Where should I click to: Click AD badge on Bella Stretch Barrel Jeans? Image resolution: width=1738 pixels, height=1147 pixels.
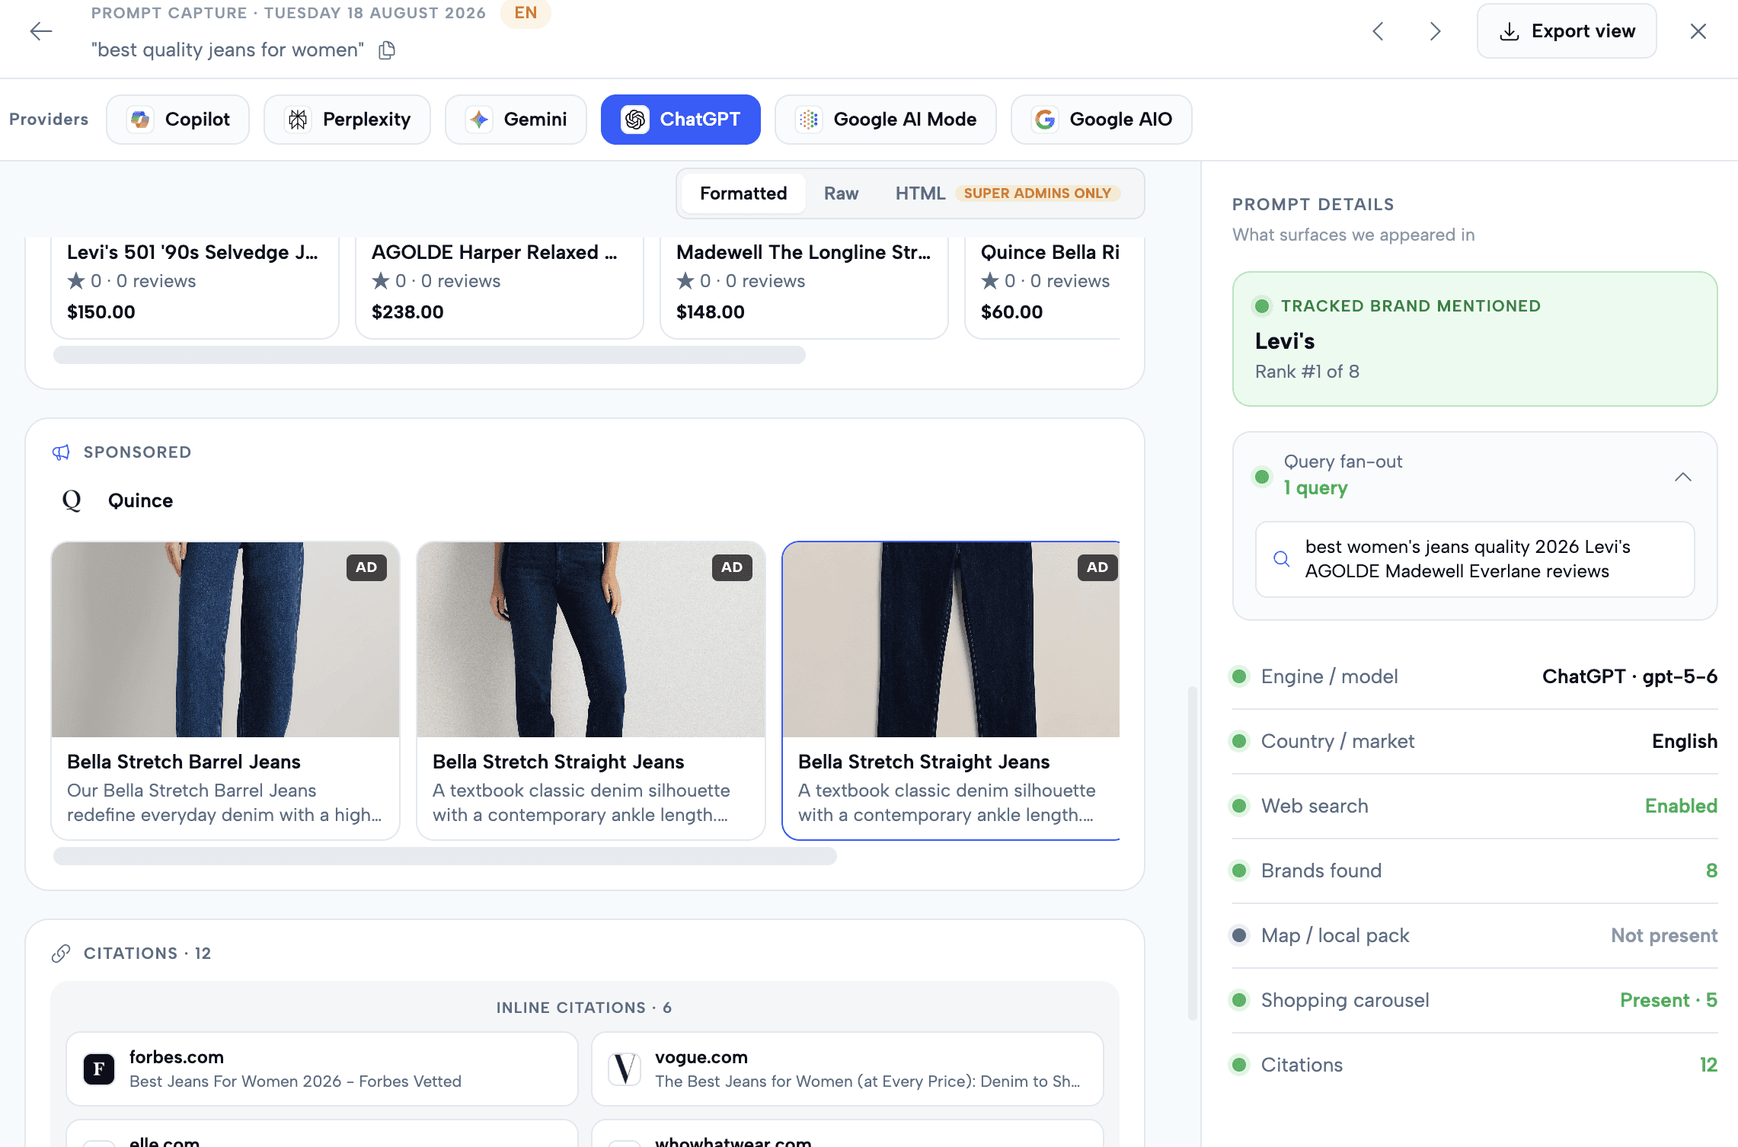[366, 567]
